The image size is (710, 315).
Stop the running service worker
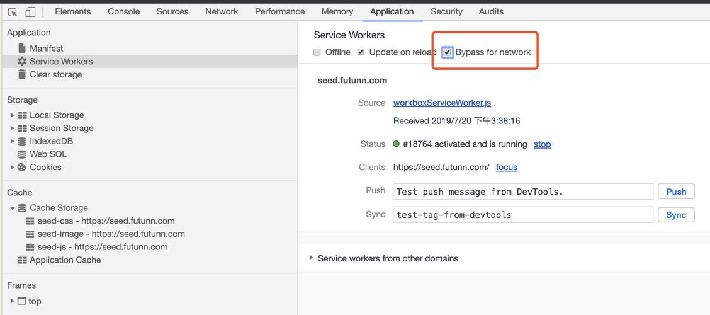pyautogui.click(x=542, y=144)
